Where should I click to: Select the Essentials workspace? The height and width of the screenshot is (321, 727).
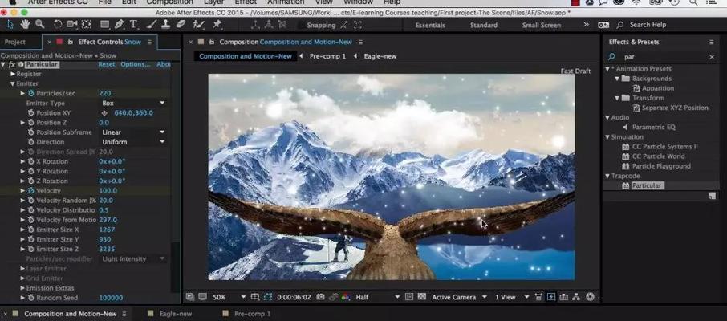click(431, 25)
